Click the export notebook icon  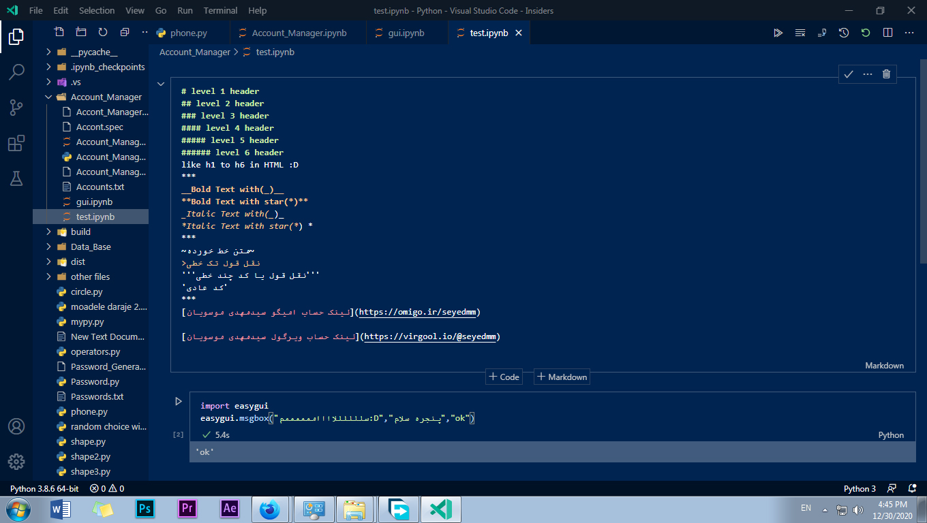[x=822, y=33]
